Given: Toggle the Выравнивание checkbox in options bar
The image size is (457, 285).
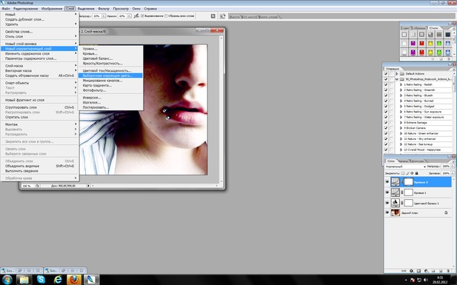Looking at the screenshot, I should tap(142, 16).
